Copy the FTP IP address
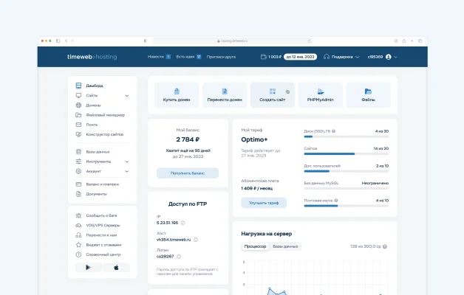 [183, 222]
